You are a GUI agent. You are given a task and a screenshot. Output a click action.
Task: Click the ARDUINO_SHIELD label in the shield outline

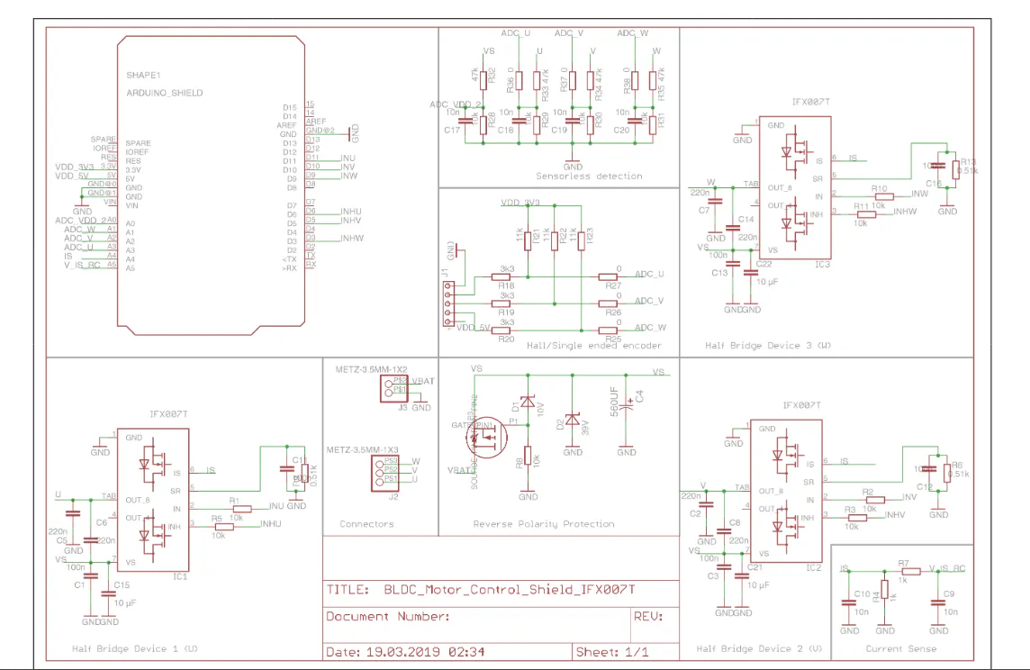(x=164, y=93)
